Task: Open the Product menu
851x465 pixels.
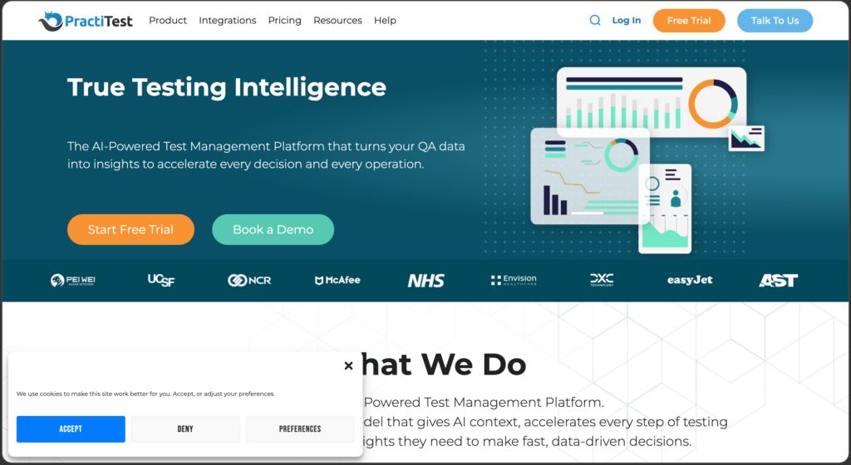Action: coord(168,20)
